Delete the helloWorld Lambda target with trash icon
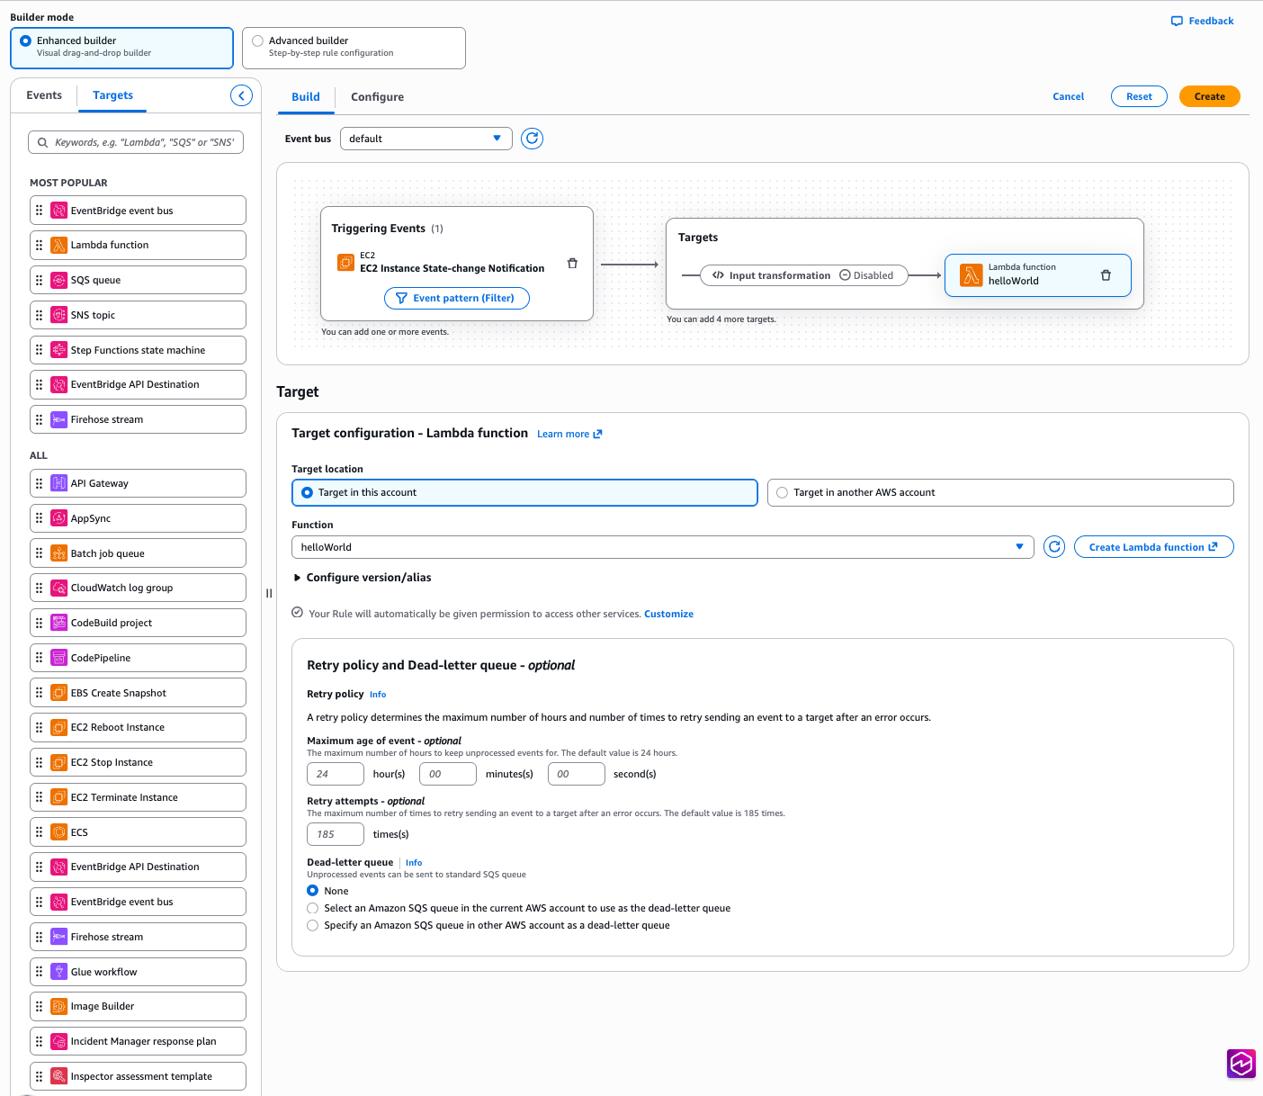Viewport: 1263px width, 1096px height. point(1106,275)
